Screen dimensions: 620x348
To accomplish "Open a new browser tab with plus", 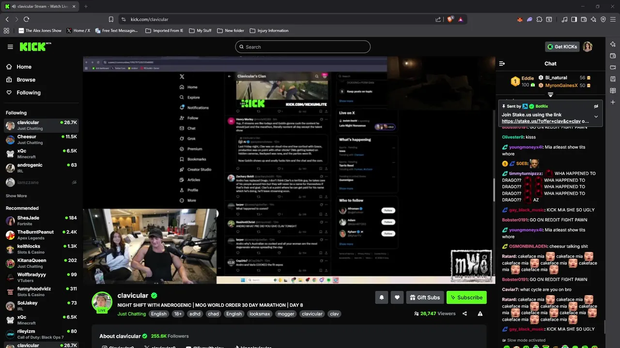I will pos(86,6).
